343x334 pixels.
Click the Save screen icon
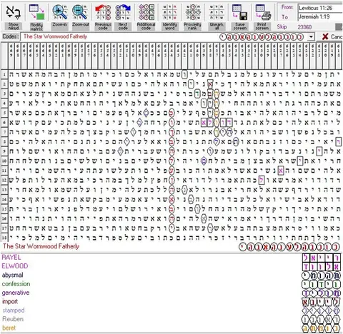click(239, 12)
